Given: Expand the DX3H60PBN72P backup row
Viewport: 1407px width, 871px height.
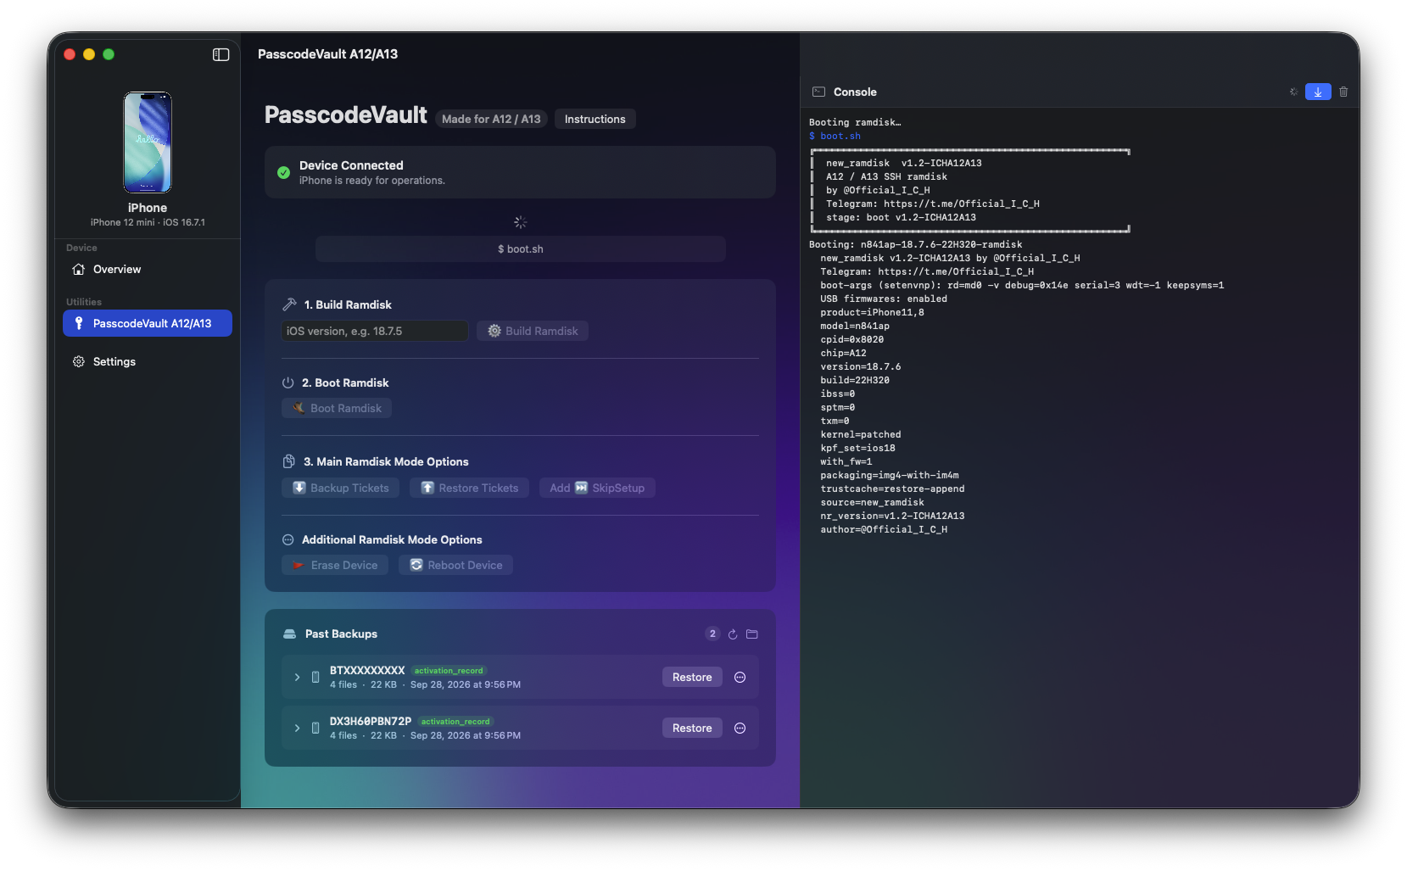Looking at the screenshot, I should (x=297, y=728).
